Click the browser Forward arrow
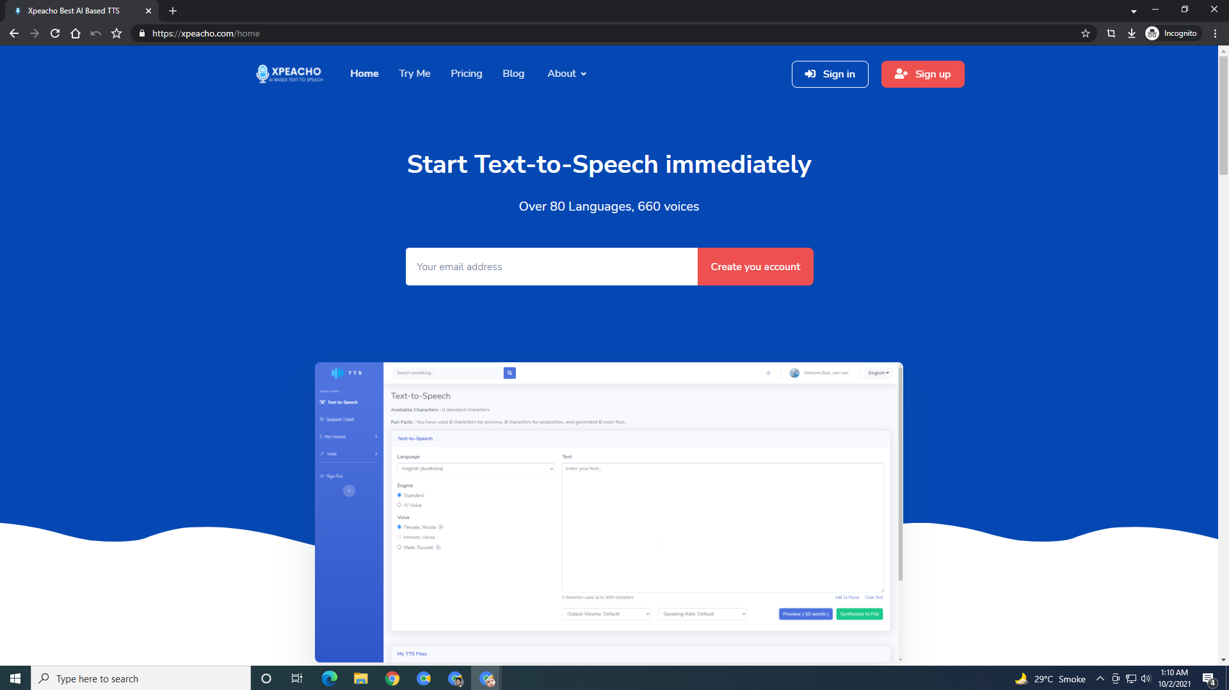 pos(35,33)
